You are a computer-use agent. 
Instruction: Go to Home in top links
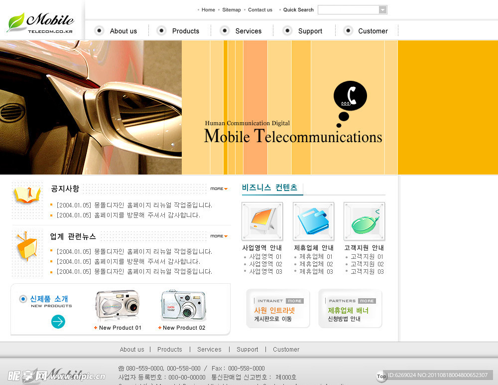tap(208, 10)
